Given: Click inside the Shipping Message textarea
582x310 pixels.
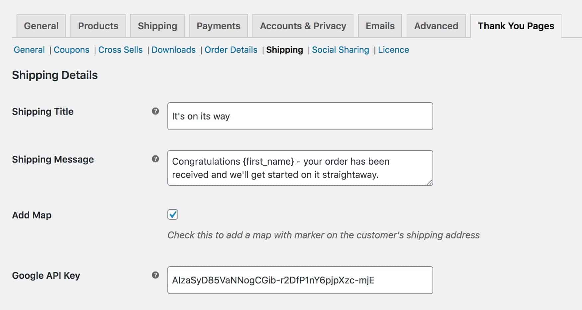Looking at the screenshot, I should (300, 168).
